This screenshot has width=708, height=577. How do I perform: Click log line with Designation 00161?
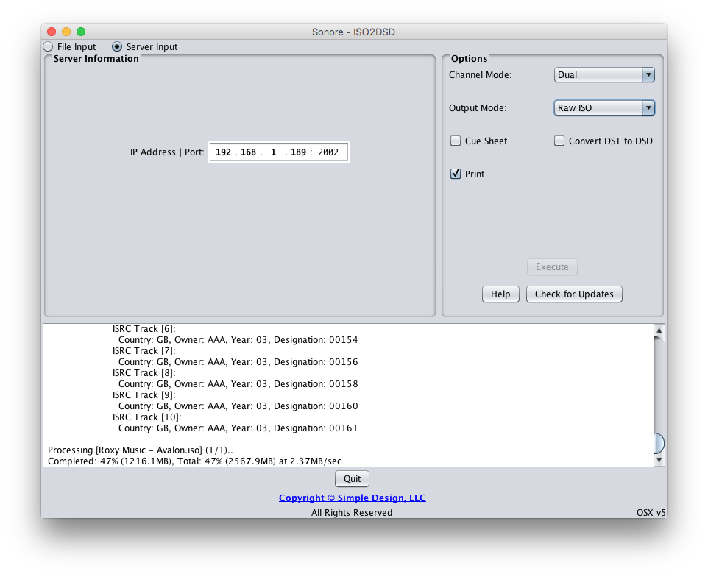[238, 428]
